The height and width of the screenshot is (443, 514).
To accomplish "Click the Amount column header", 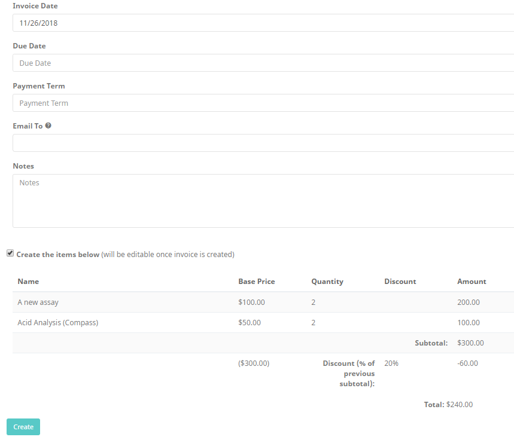I will (x=472, y=282).
